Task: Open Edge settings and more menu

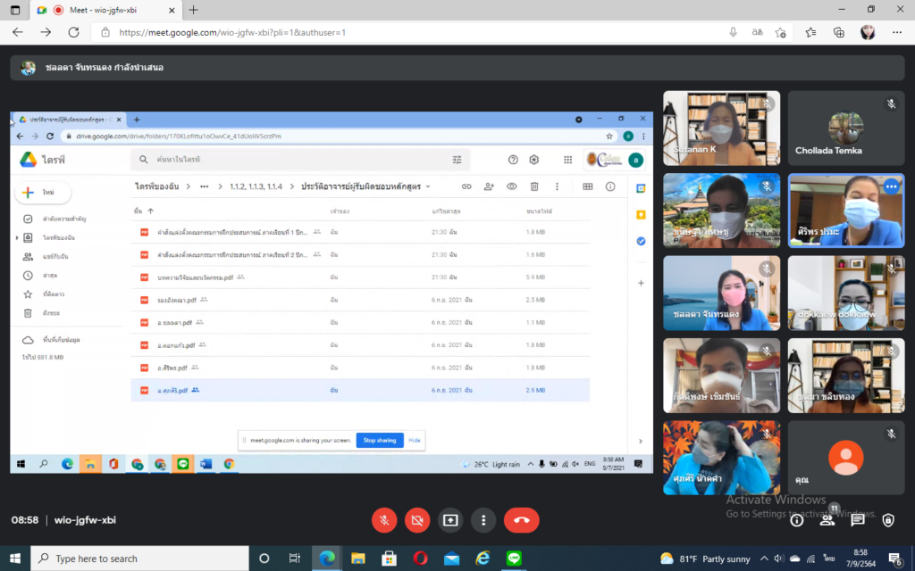Action: [x=896, y=32]
